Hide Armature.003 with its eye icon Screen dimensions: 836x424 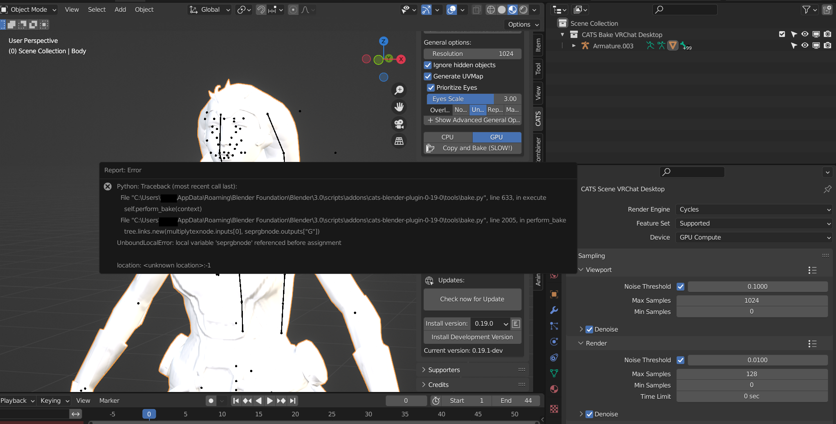(x=805, y=46)
